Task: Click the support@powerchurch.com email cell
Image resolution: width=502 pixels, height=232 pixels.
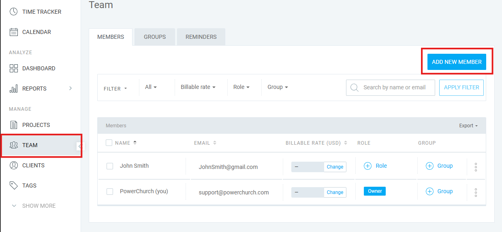Action: 234,192
